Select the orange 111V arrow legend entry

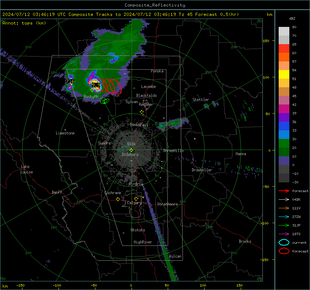coord(284,208)
